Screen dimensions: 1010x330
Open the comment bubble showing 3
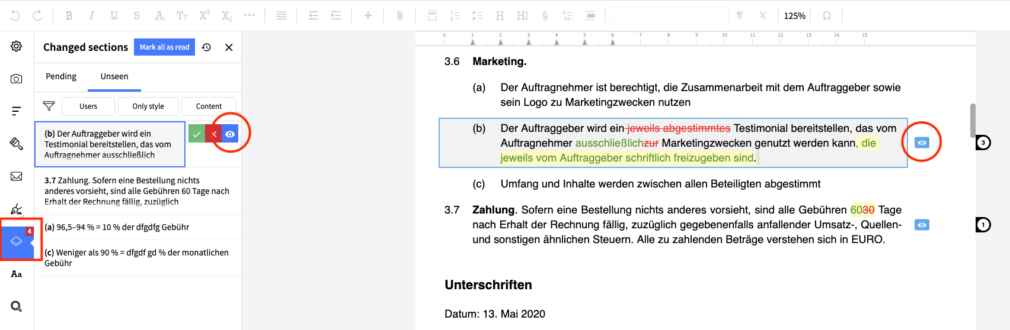click(983, 143)
